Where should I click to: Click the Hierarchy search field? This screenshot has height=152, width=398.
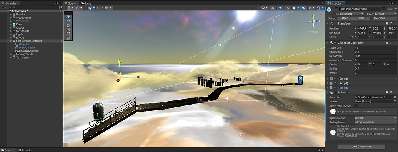pyautogui.click(x=33, y=7)
